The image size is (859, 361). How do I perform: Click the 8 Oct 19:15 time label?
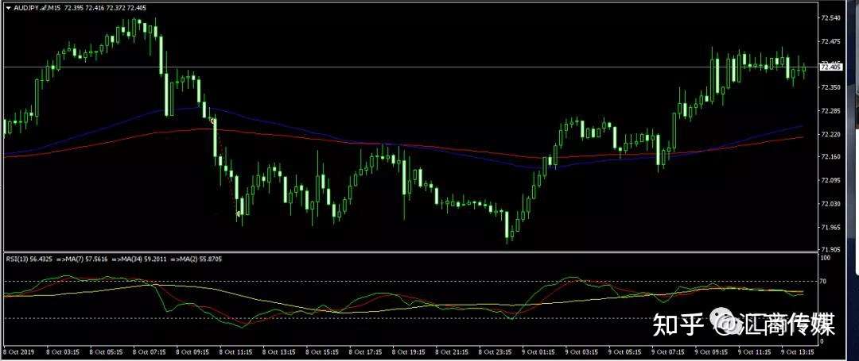coord(408,352)
